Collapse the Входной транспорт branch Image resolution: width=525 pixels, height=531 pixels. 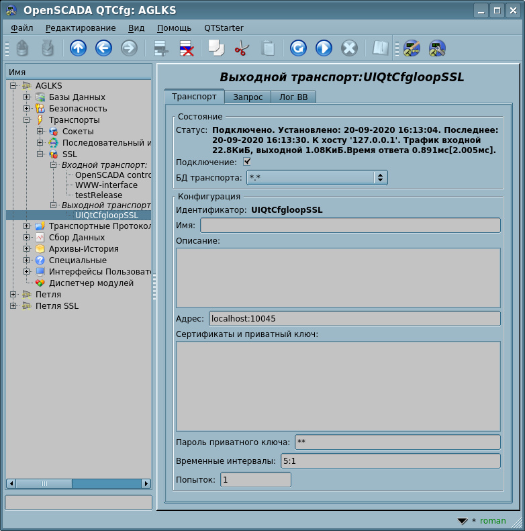point(53,165)
